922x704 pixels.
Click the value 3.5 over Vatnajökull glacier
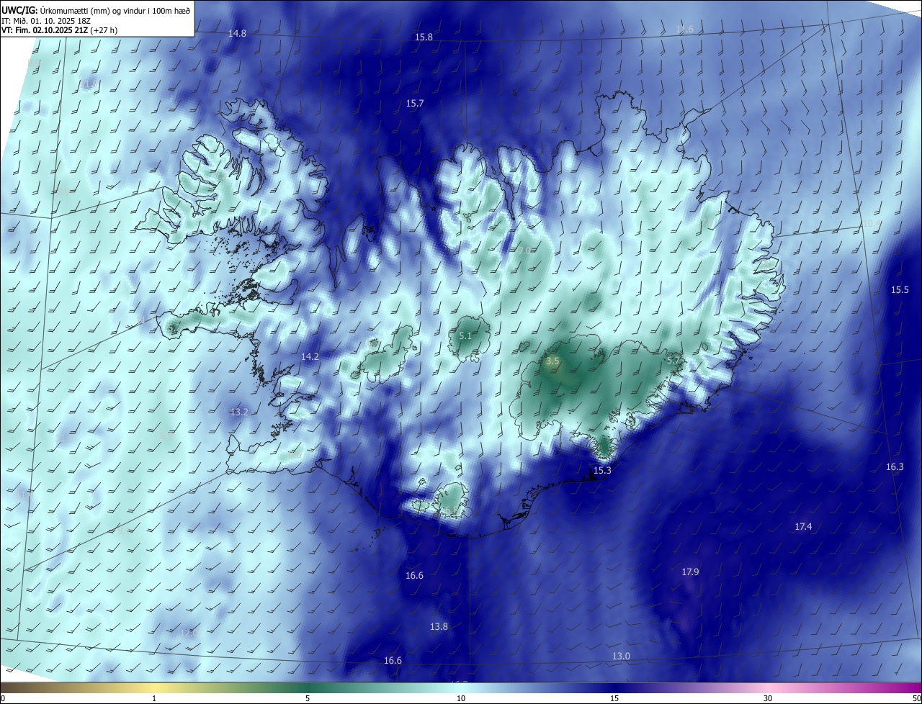(552, 361)
